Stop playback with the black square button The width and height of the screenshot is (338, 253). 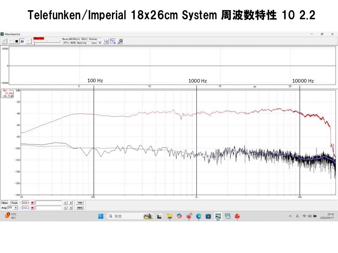click(17, 41)
